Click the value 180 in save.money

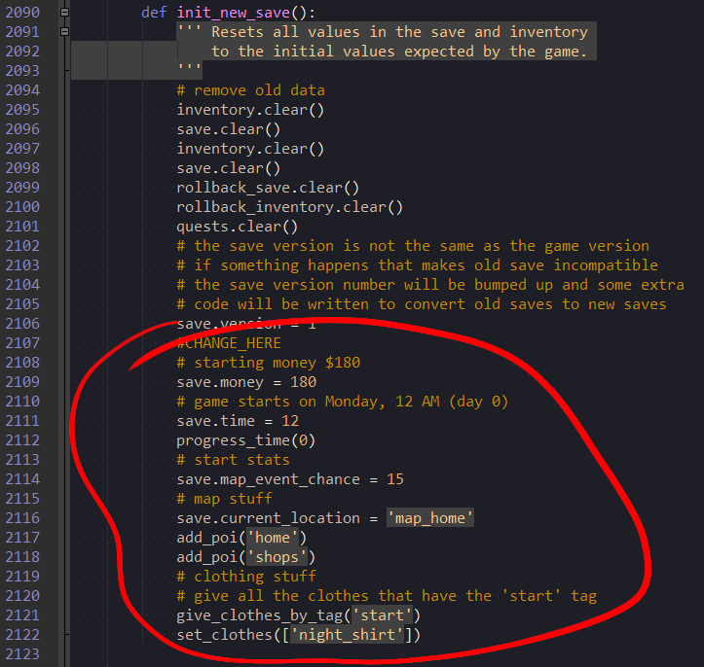tap(303, 382)
